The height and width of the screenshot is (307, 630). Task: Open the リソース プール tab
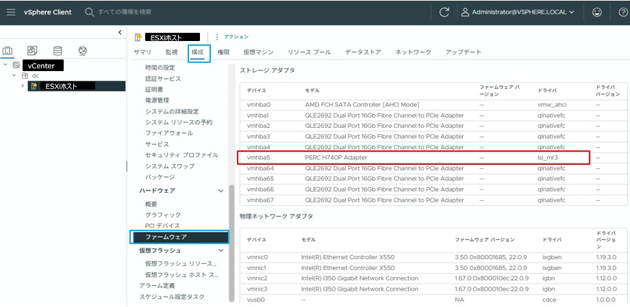[x=310, y=52]
